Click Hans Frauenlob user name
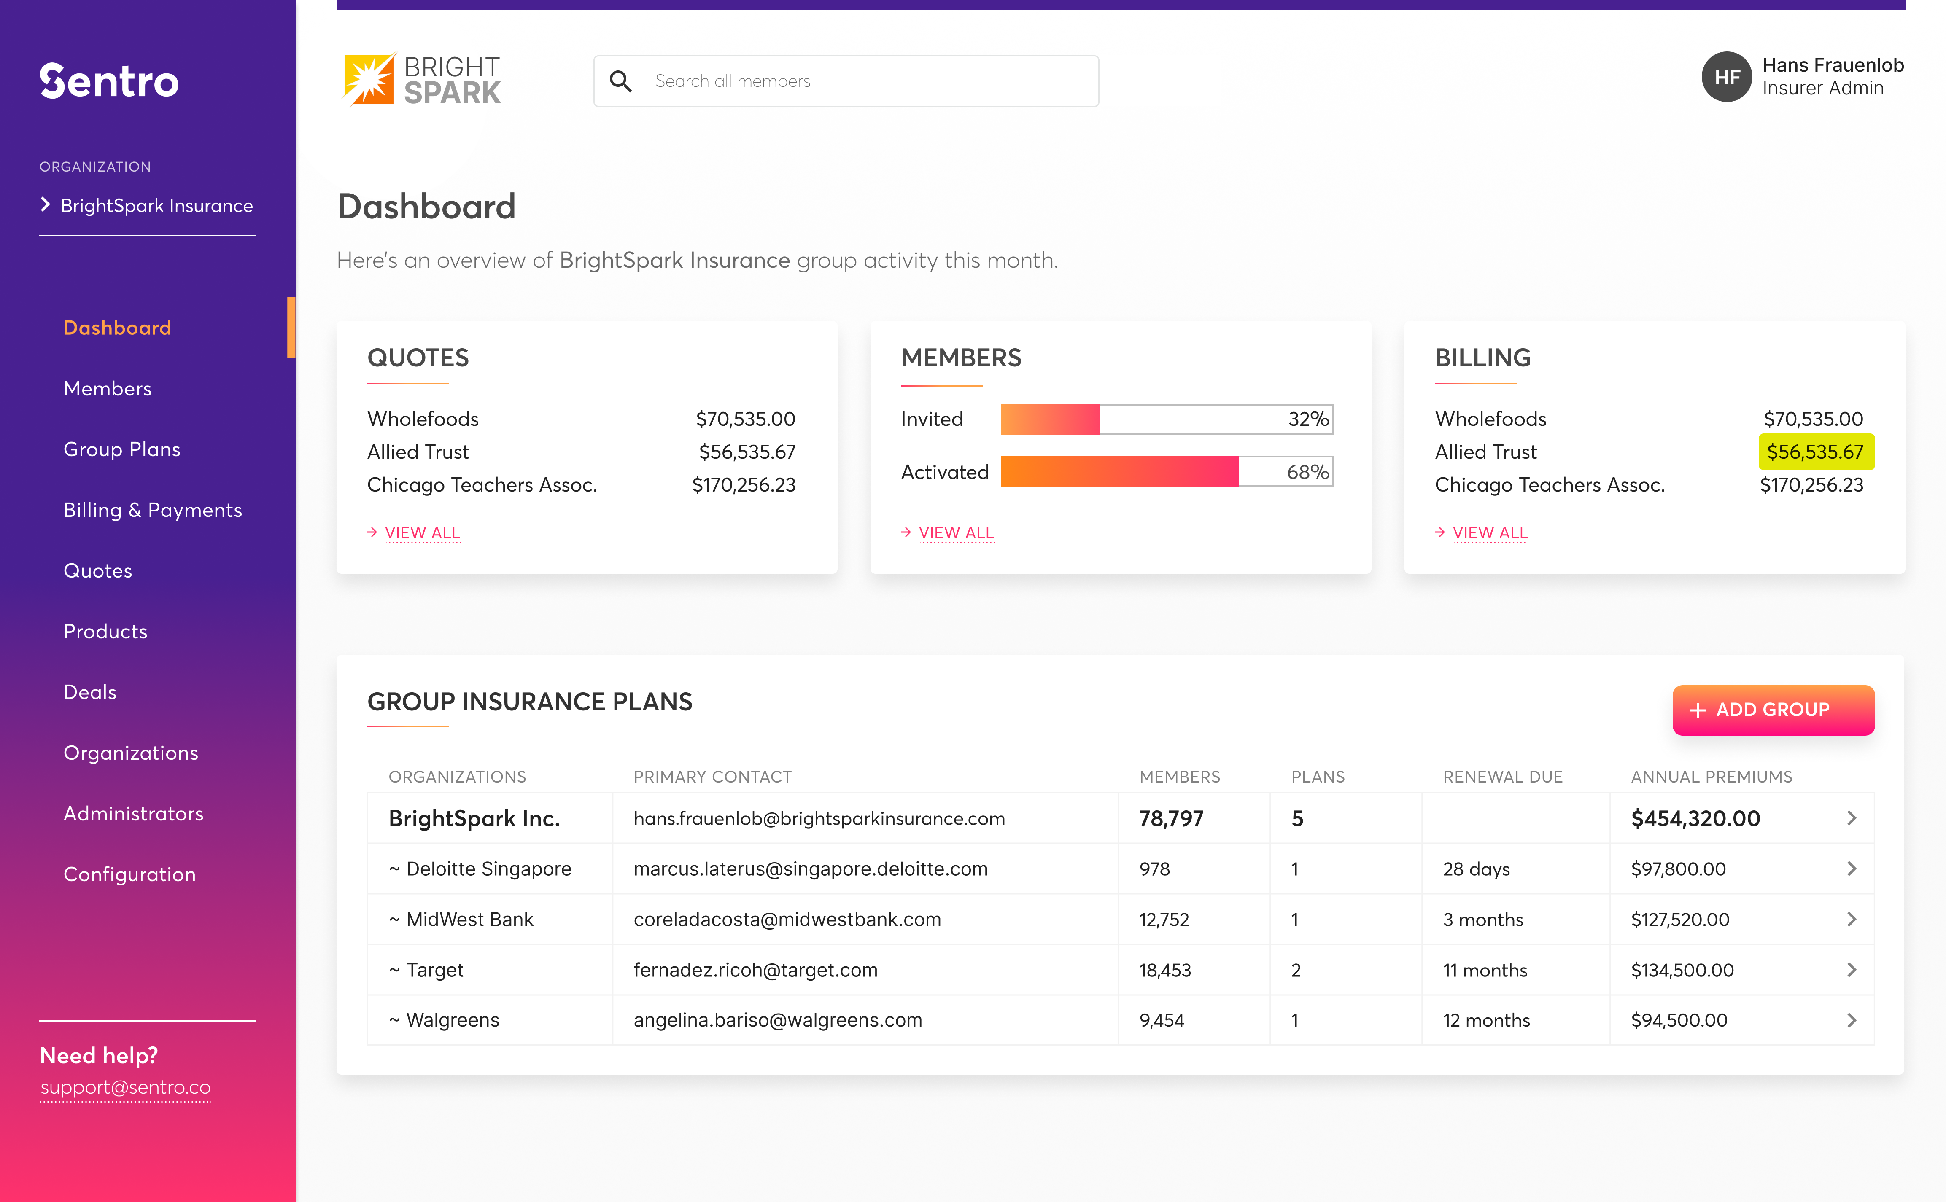This screenshot has width=1946, height=1202. click(x=1832, y=65)
